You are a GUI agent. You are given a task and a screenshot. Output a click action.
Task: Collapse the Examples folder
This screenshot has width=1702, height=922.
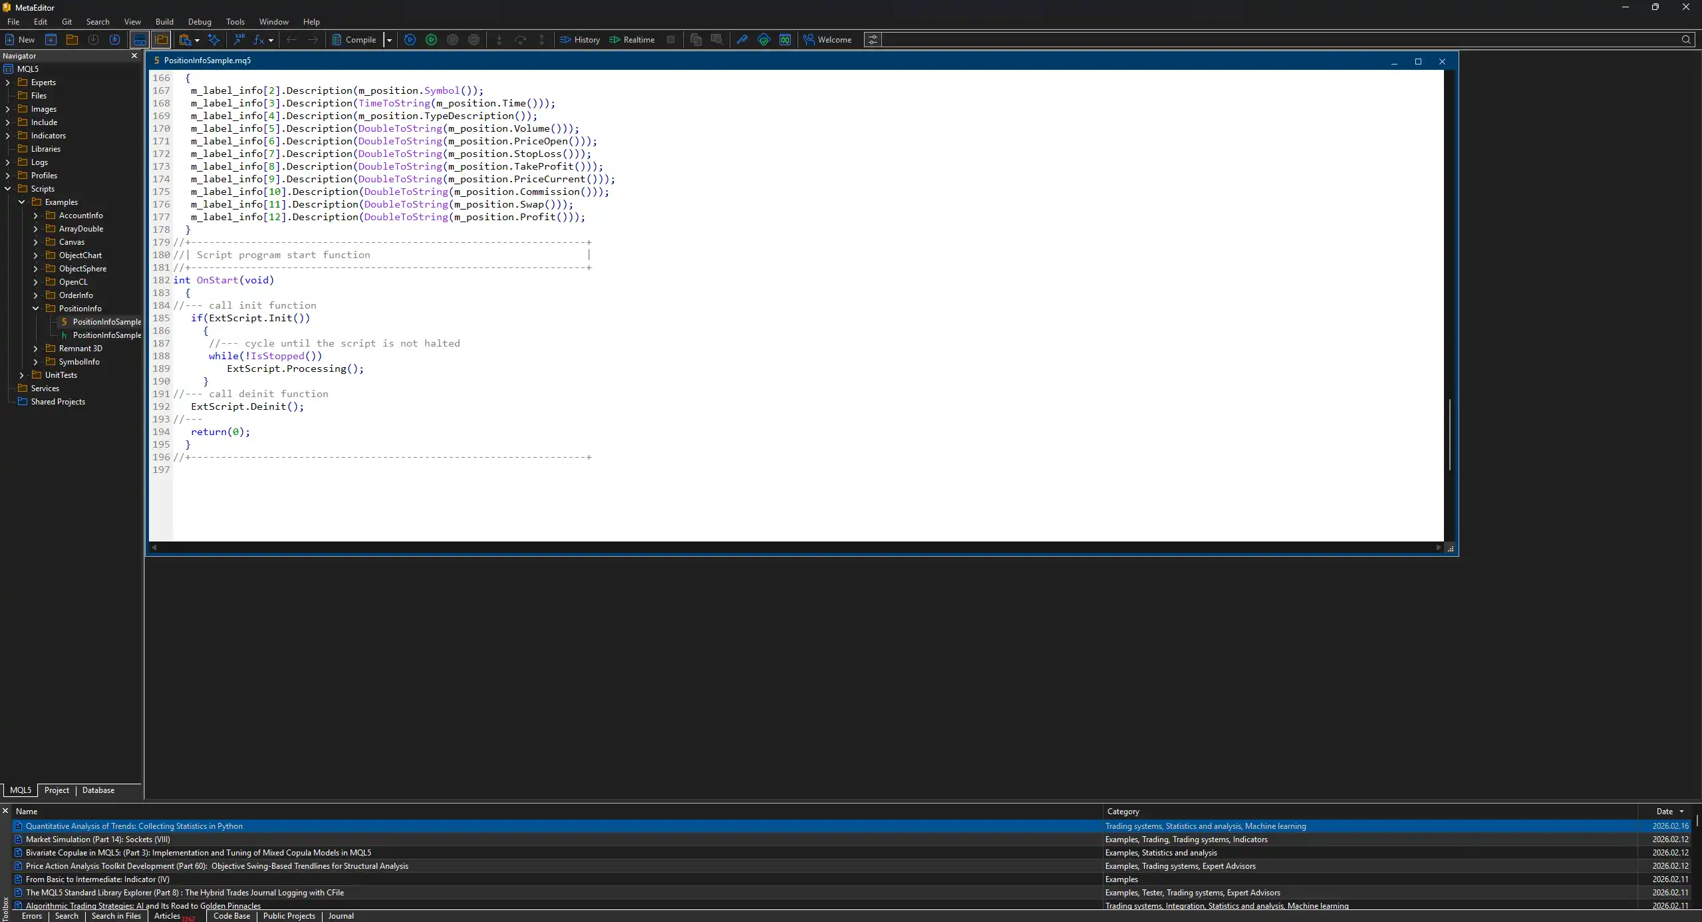[21, 202]
